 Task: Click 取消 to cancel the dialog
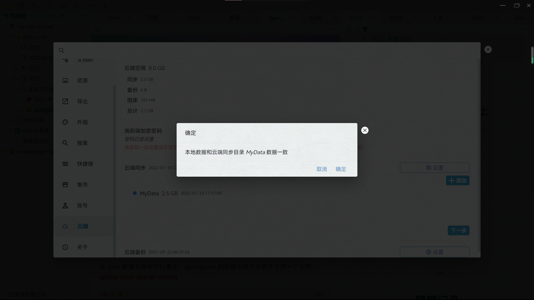322,169
